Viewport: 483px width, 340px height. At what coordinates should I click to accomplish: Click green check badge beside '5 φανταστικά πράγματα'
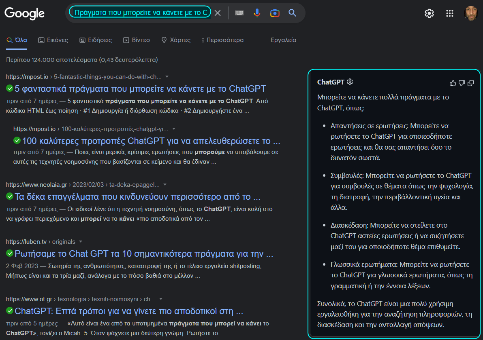(10, 89)
